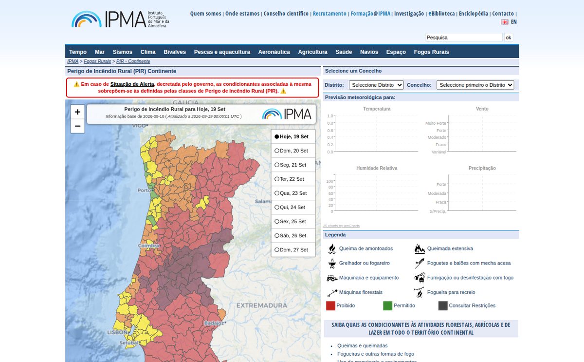This screenshot has height=362, width=584.
Task: Click the Queimada extensiva icon
Action: (420, 248)
